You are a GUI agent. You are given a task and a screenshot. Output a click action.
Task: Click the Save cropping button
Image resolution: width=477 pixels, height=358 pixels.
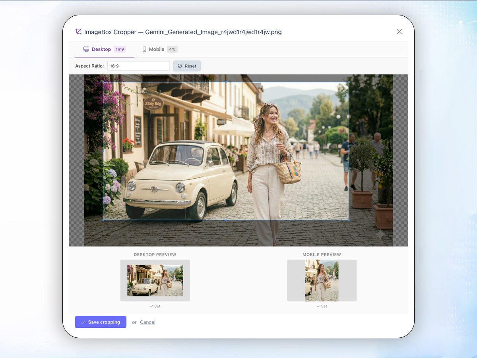(101, 322)
